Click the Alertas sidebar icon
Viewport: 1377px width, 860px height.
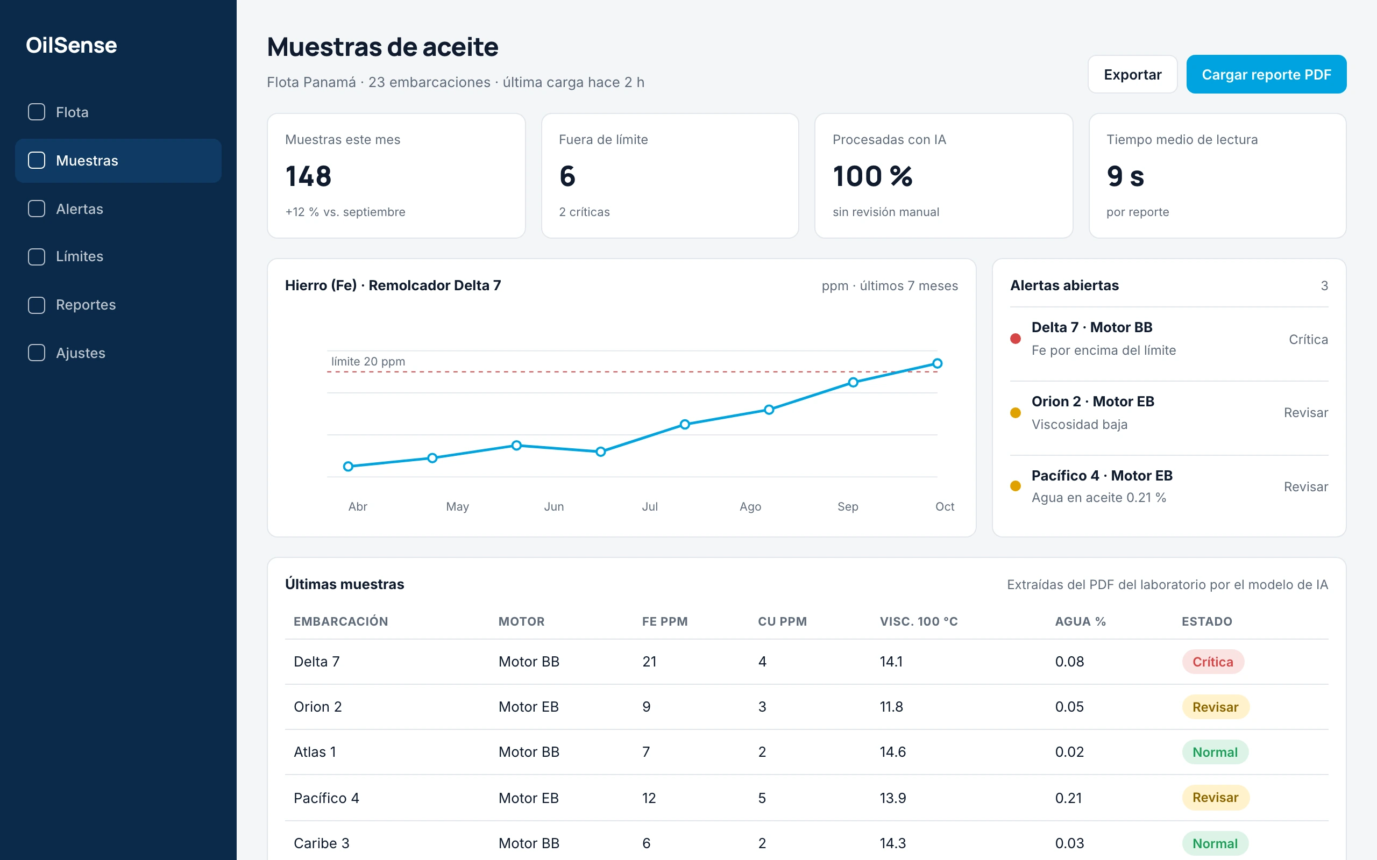coord(37,209)
